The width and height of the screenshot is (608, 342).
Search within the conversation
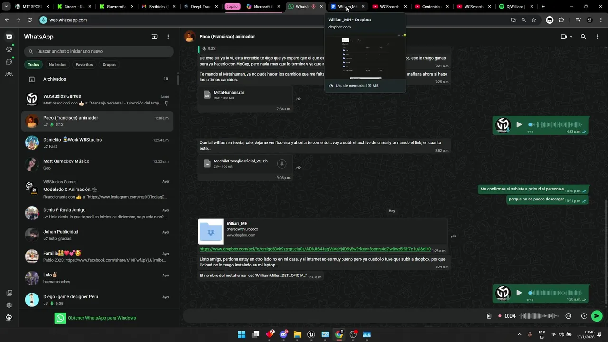pos(583,37)
